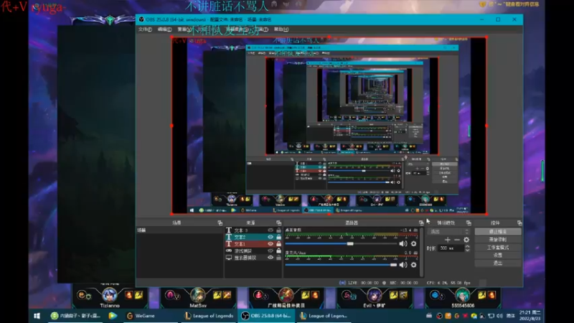
Task: Select the 文本 3 source row
Action: point(253,230)
